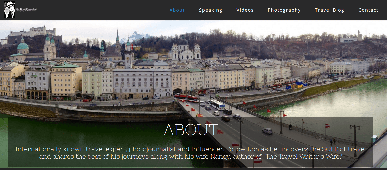Open the Contact page
This screenshot has width=387, height=170.
(x=368, y=10)
